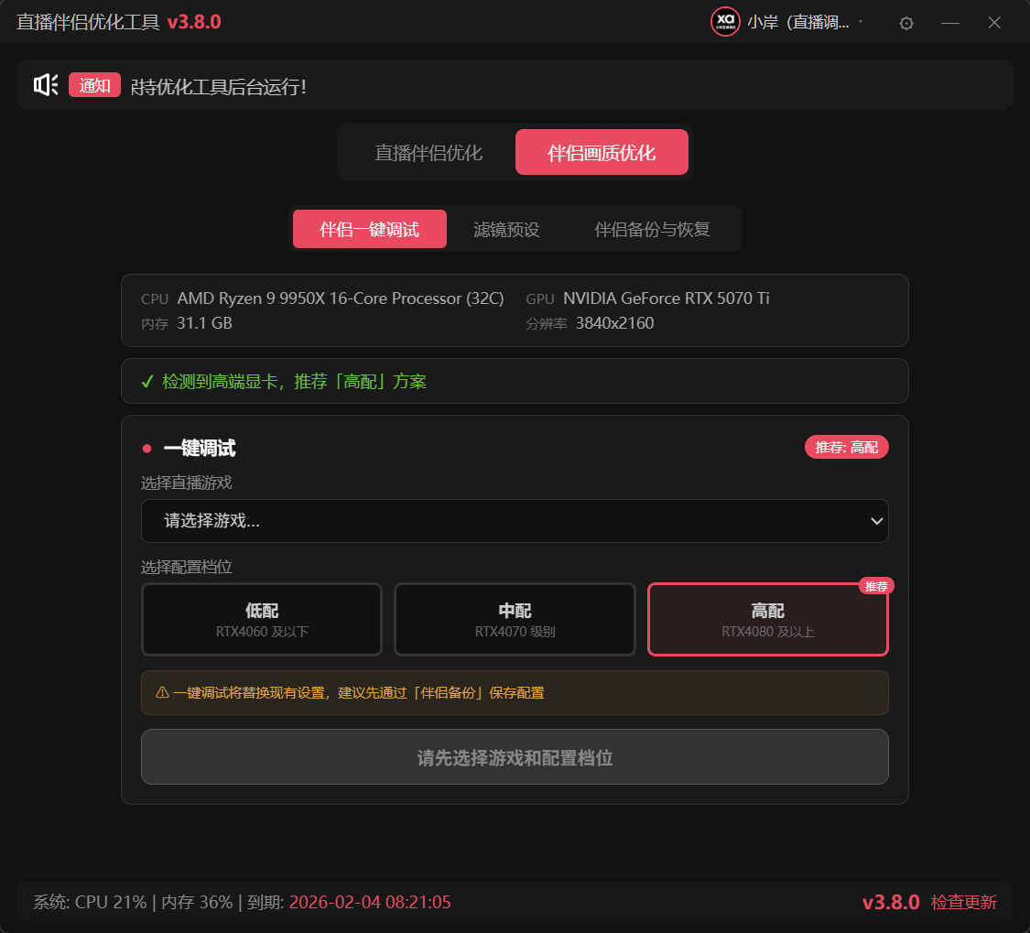
Task: Select the 高配 configuration tier
Action: click(x=767, y=619)
